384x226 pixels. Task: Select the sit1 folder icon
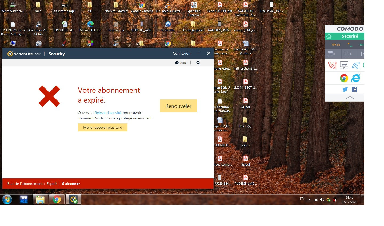[x=90, y=7]
